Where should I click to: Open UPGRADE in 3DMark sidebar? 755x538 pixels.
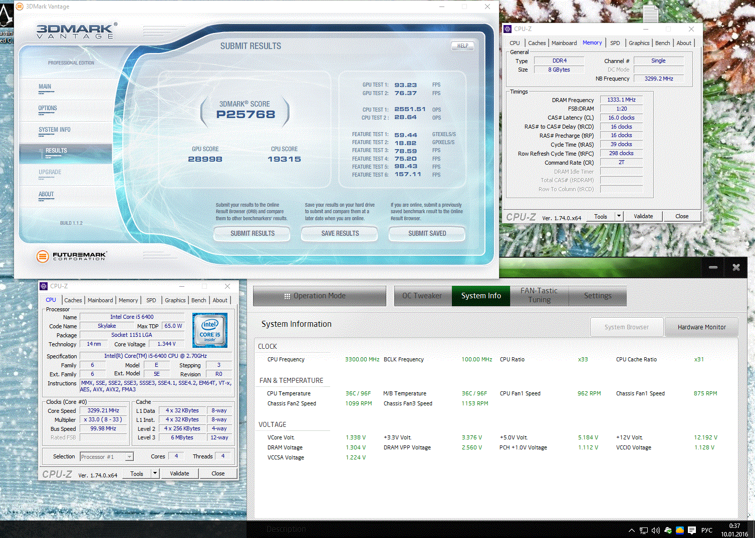point(50,172)
